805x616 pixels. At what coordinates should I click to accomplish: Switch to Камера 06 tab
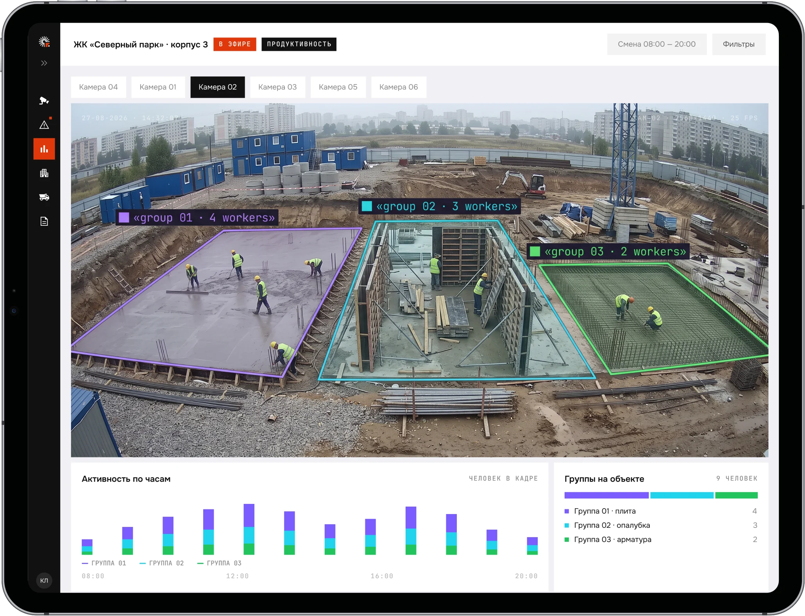(x=399, y=87)
